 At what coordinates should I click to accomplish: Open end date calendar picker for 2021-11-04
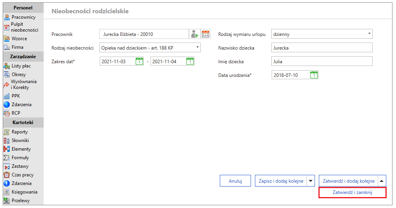190,61
